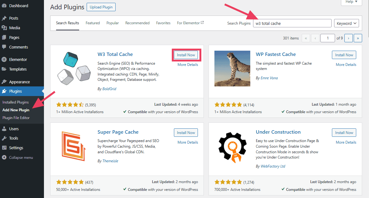Screen dimensions: 369x198
Task: Click the Appearance brush icon
Action: (4, 81)
